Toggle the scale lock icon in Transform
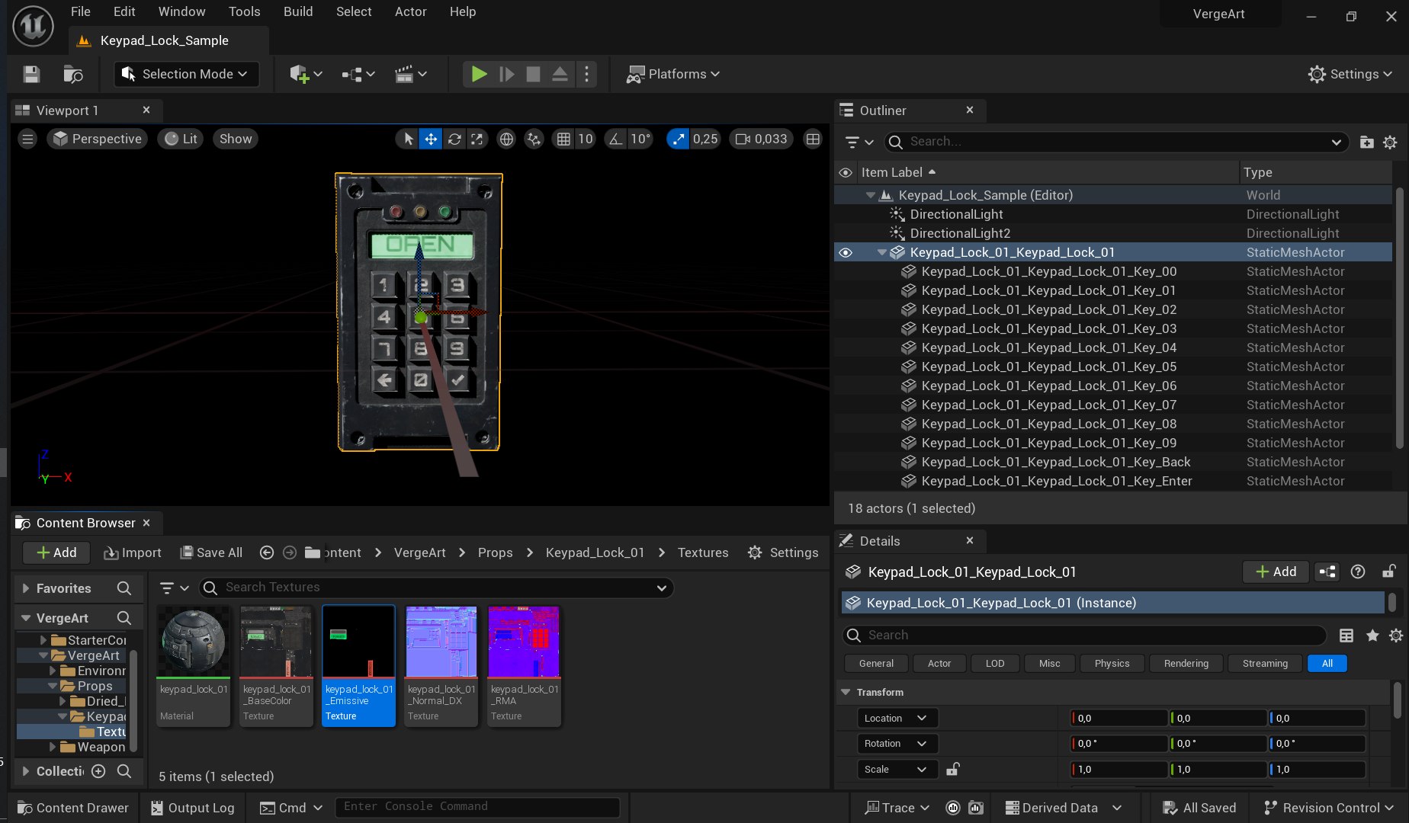The height and width of the screenshot is (823, 1409). pyautogui.click(x=952, y=770)
